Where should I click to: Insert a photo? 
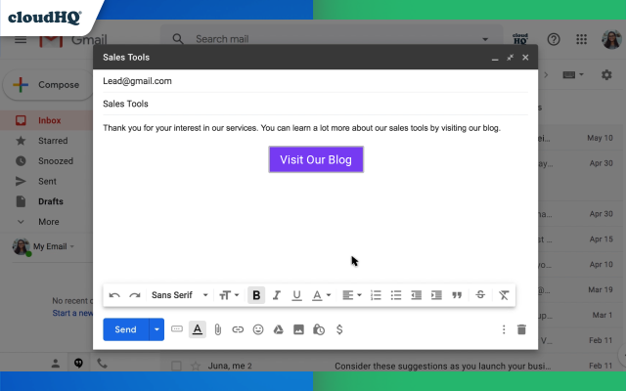click(298, 329)
